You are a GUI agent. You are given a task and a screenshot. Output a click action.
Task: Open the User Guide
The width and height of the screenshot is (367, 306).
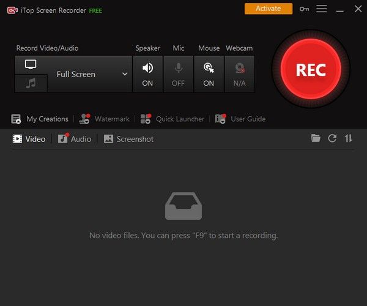(240, 119)
